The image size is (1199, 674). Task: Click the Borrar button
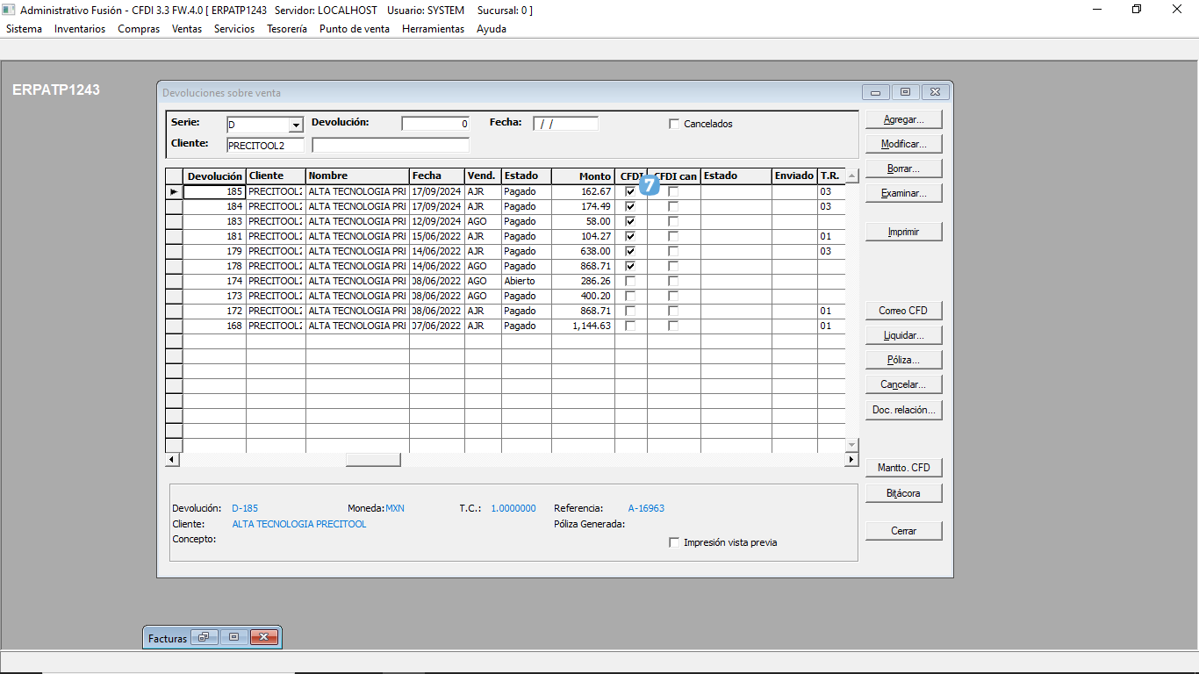point(903,168)
